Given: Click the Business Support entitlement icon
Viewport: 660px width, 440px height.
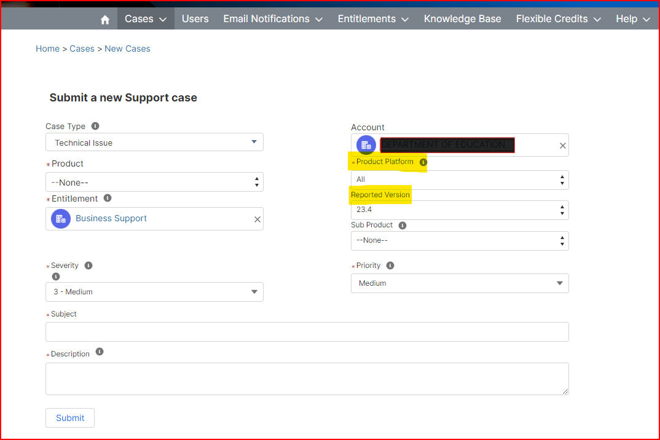Looking at the screenshot, I should (60, 218).
